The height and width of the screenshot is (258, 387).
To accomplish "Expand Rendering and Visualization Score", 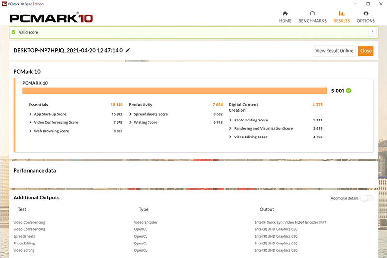I will pos(230,129).
